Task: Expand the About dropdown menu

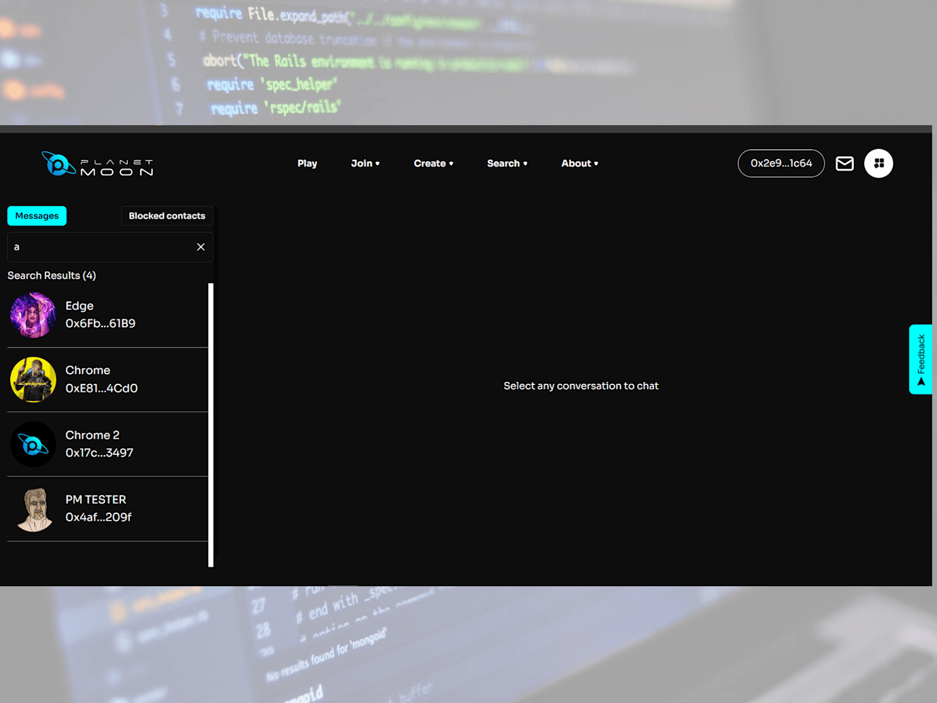Action: coord(580,164)
